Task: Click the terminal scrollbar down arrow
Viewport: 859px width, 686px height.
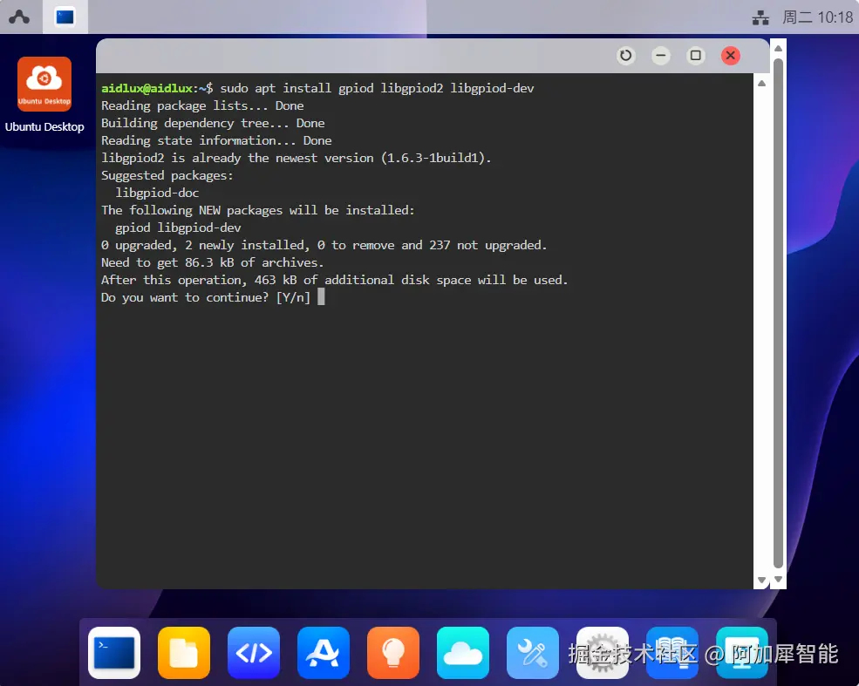Action: point(761,580)
